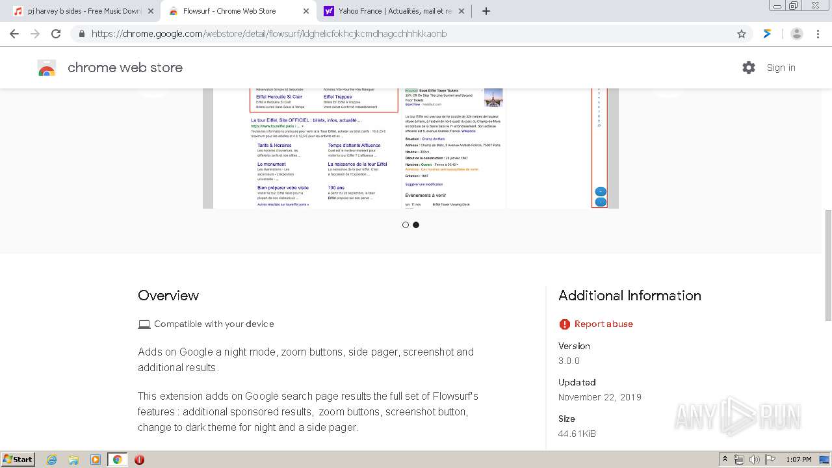Screen dimensions: 832x468
Task: Select the date November 22, 2019
Action: pos(600,397)
